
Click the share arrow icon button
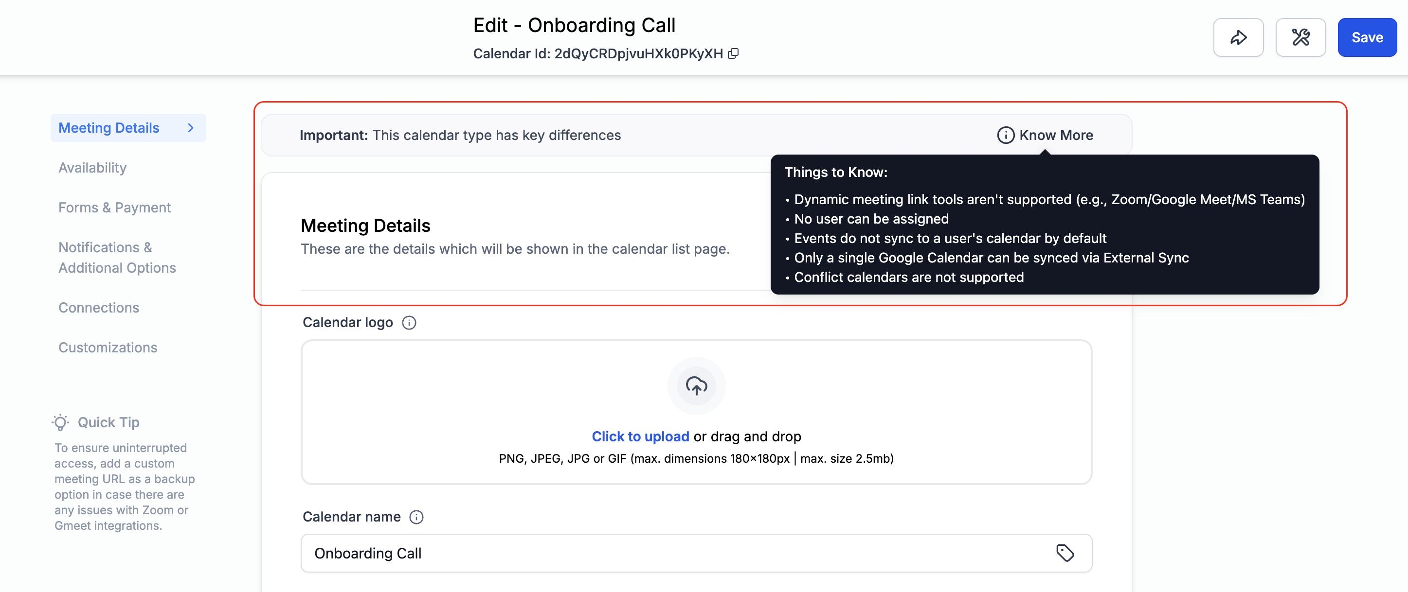click(1238, 38)
